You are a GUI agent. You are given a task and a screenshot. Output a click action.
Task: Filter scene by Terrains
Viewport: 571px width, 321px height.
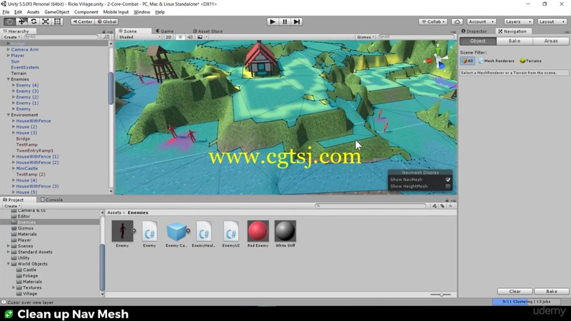[530, 61]
